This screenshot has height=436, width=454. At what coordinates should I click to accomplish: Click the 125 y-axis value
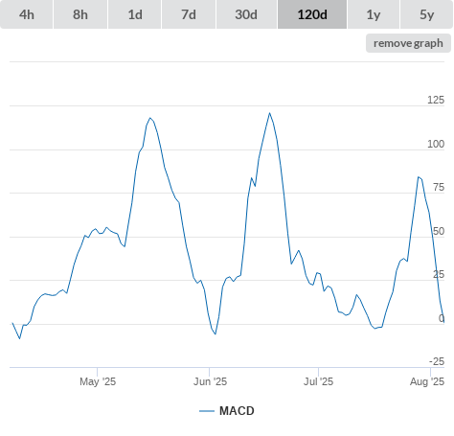coord(436,100)
